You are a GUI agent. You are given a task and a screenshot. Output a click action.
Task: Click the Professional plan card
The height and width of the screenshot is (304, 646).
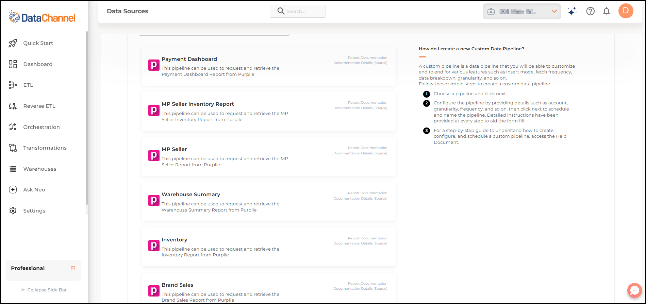click(43, 270)
